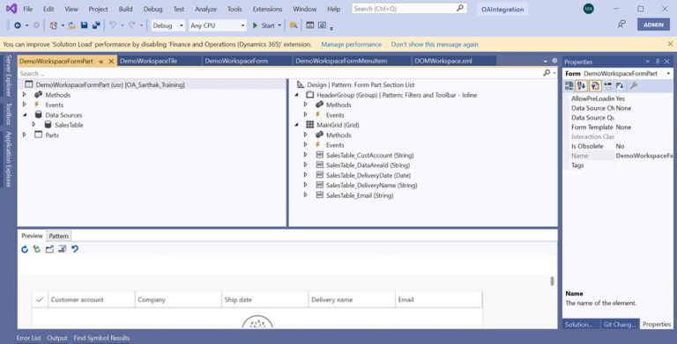Screen dimensions: 677x344
Task: Open the Extensions menu
Action: (x=267, y=9)
